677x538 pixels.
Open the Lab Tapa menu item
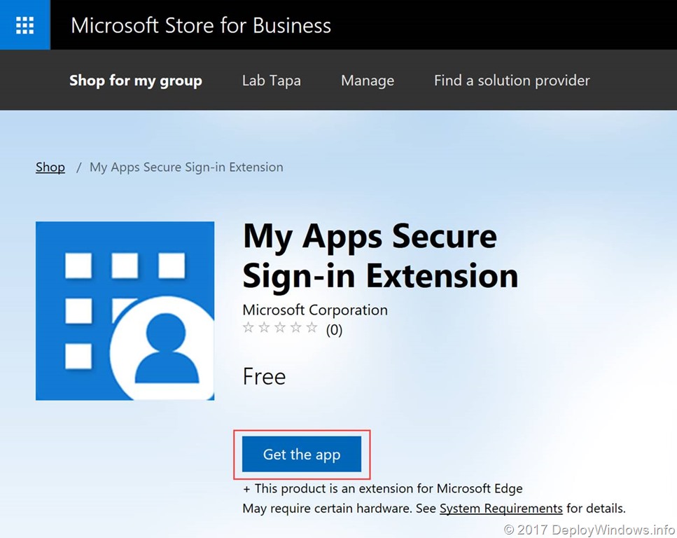pos(271,80)
